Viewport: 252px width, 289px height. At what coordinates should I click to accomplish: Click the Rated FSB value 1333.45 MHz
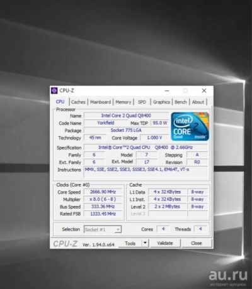click(103, 214)
